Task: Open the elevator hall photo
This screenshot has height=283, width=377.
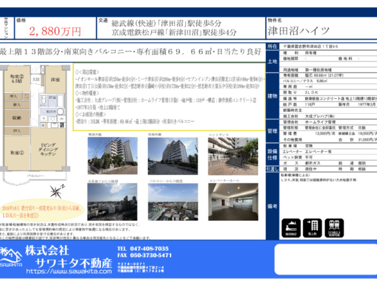Action: click(x=233, y=202)
